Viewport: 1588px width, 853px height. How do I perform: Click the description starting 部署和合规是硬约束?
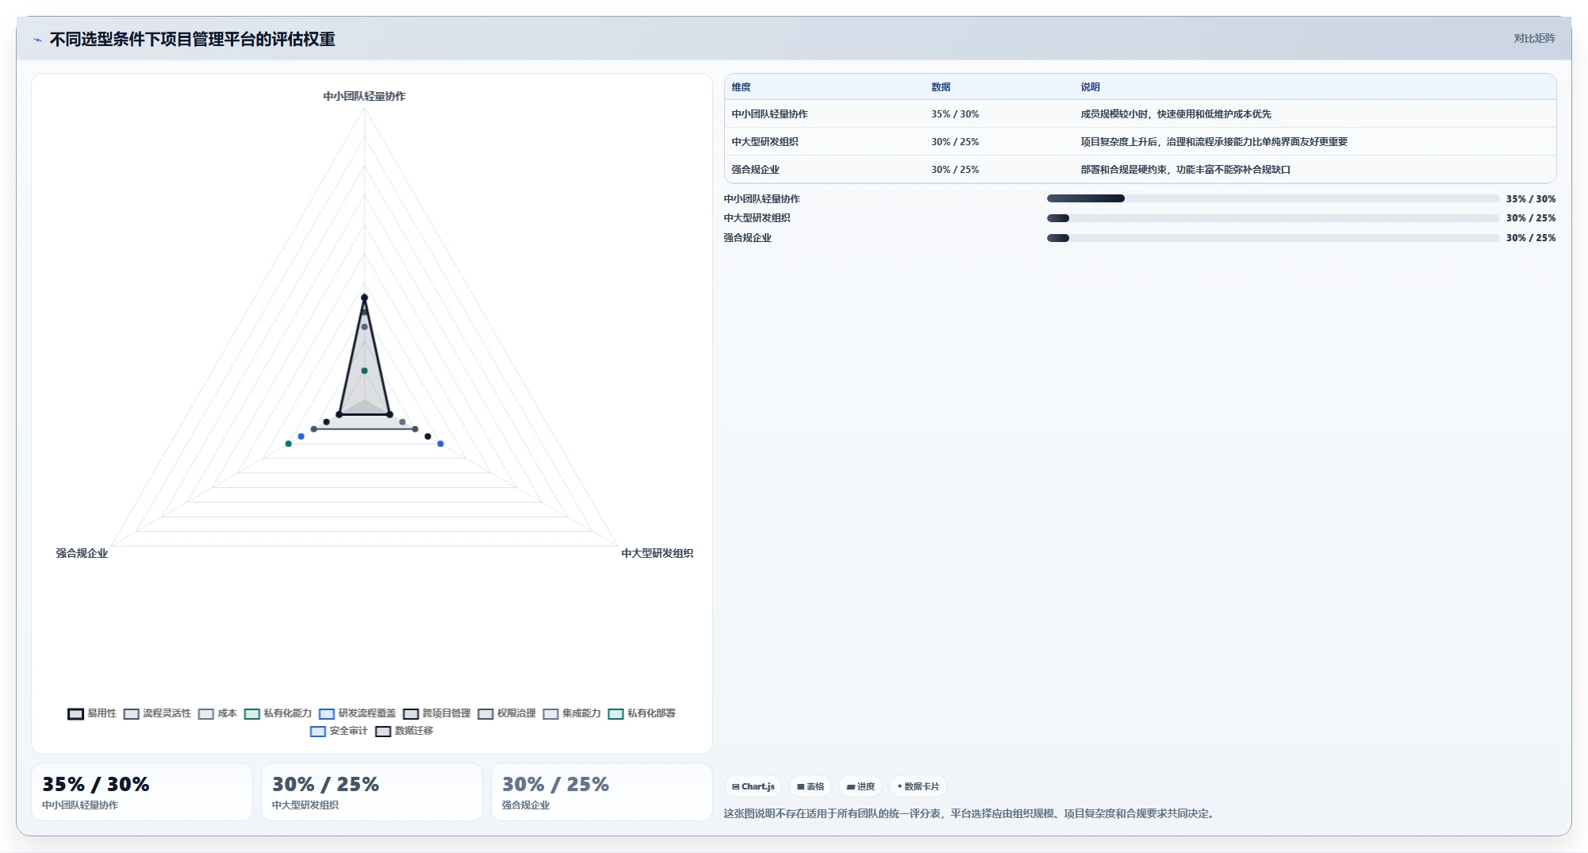(x=1185, y=170)
